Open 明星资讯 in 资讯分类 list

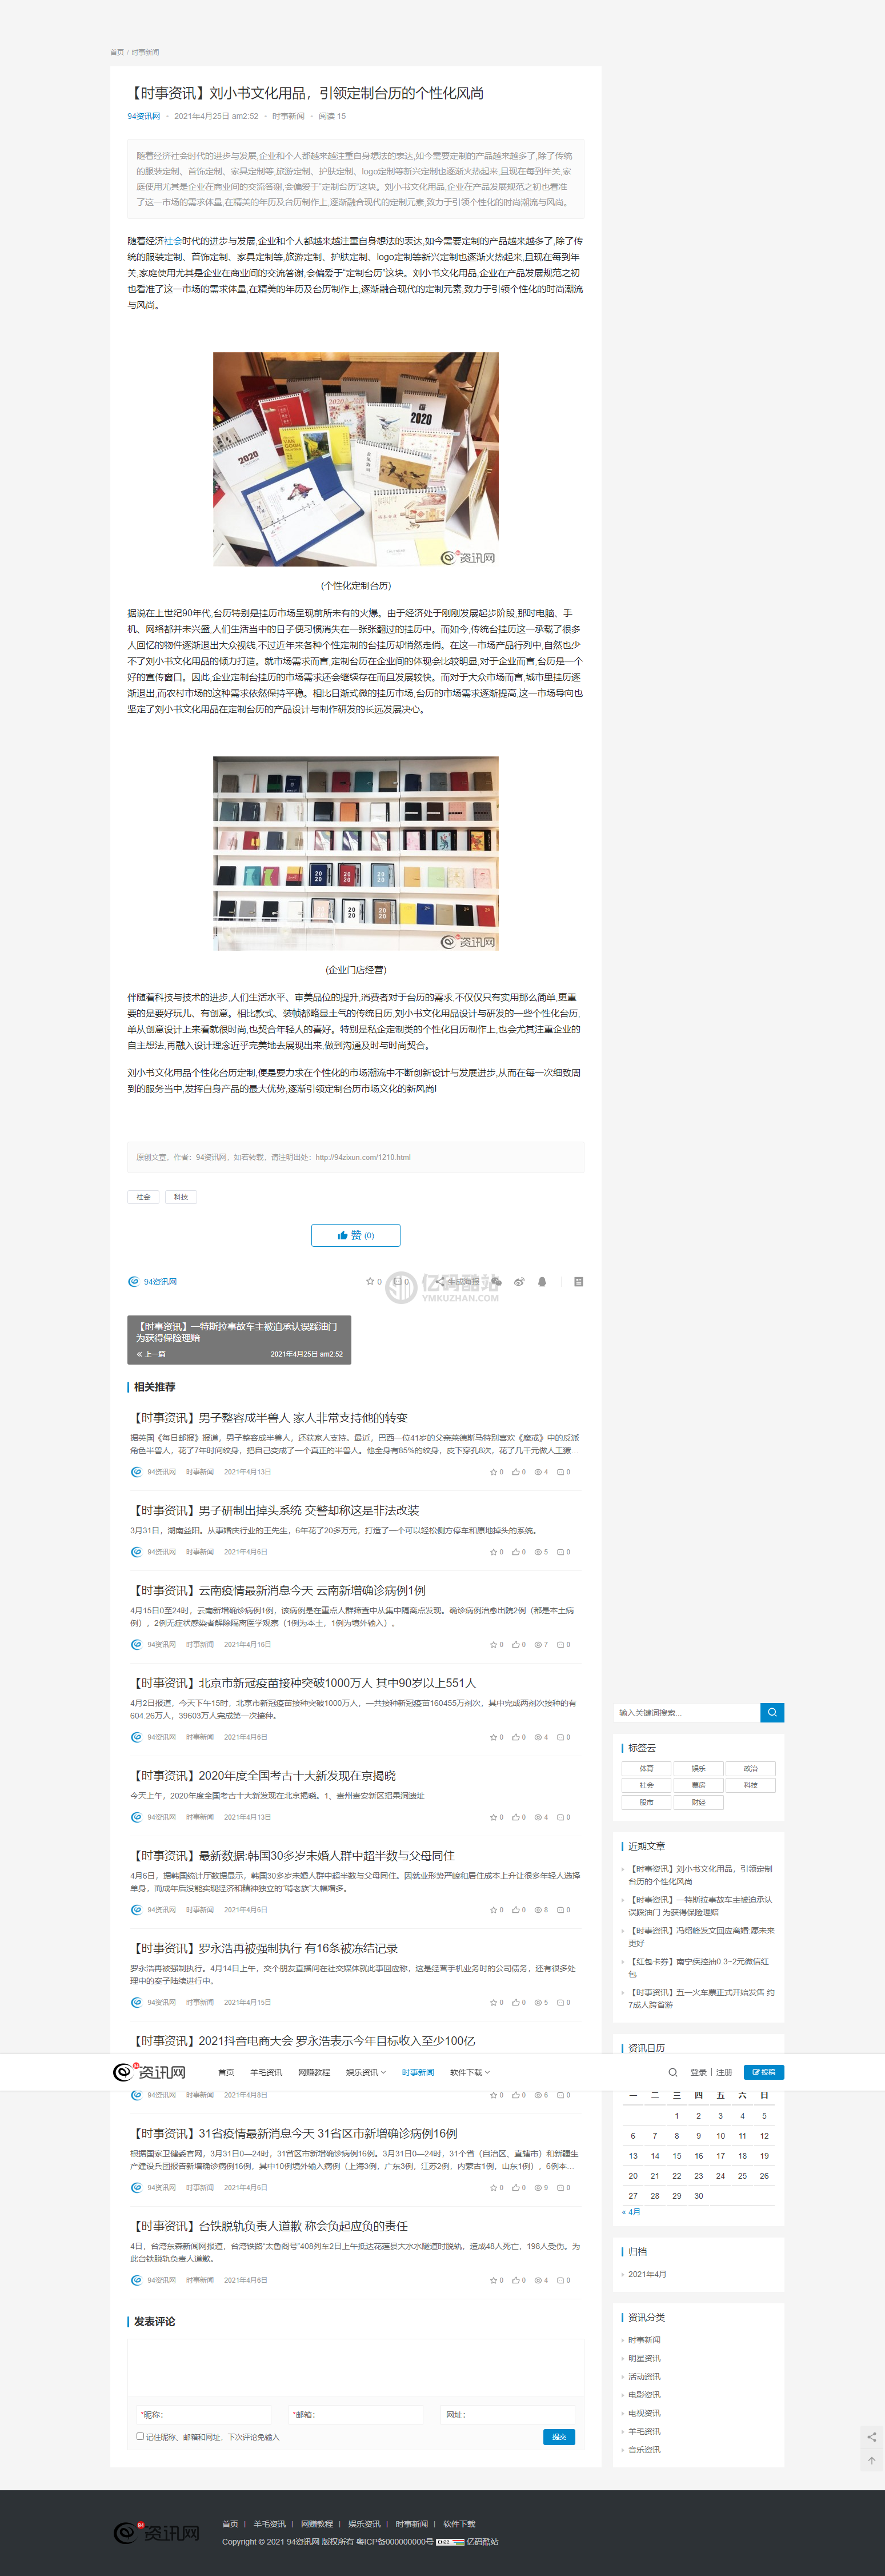[x=644, y=2358]
